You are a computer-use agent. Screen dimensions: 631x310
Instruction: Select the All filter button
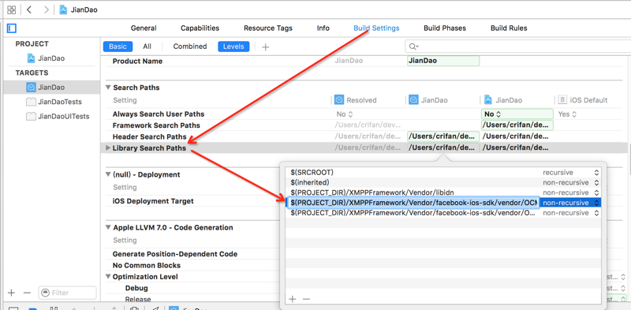point(147,47)
